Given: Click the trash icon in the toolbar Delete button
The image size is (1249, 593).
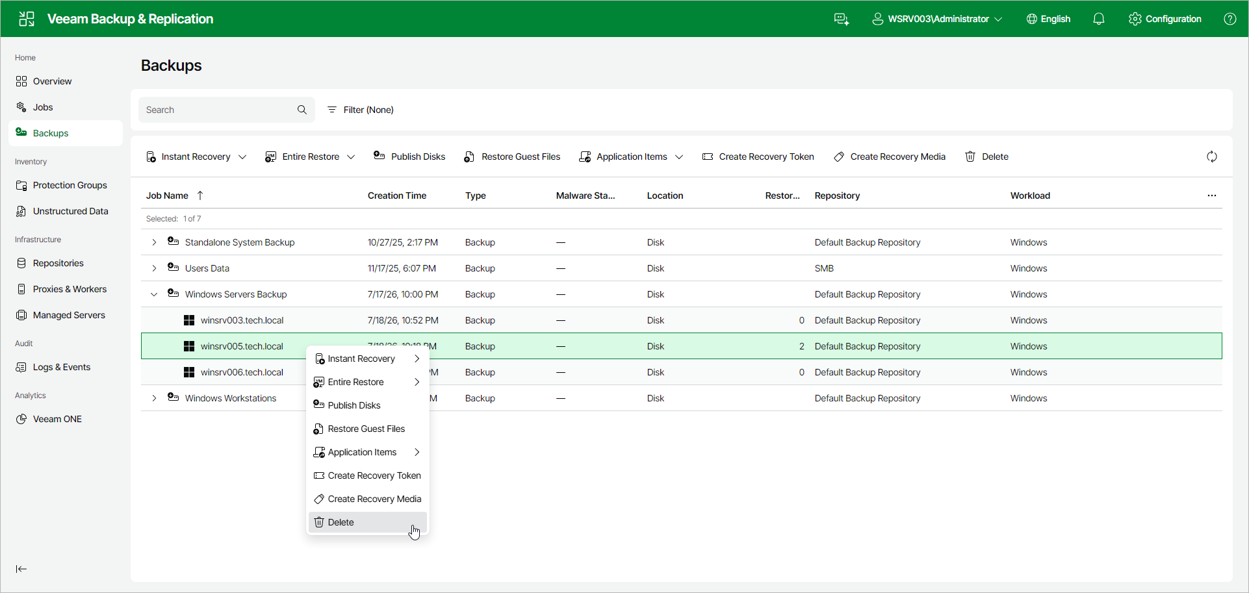Looking at the screenshot, I should (970, 157).
